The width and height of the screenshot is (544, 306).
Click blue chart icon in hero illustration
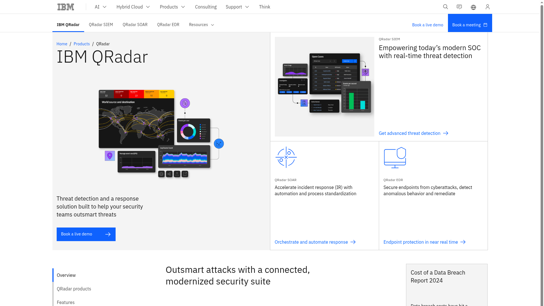pyautogui.click(x=219, y=144)
